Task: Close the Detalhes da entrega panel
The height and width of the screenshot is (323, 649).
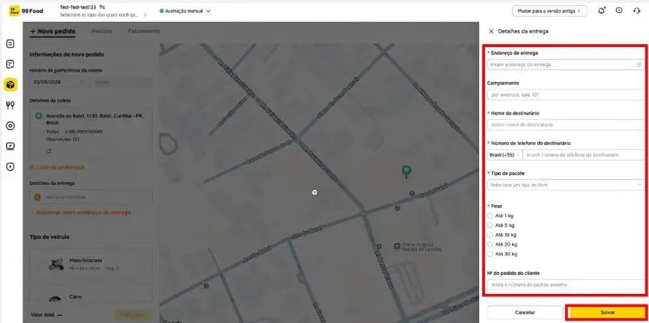Action: [x=492, y=31]
